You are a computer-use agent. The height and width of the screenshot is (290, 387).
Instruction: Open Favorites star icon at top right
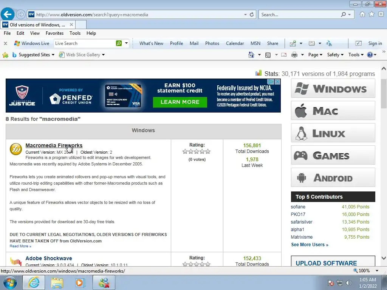pyautogui.click(x=372, y=14)
